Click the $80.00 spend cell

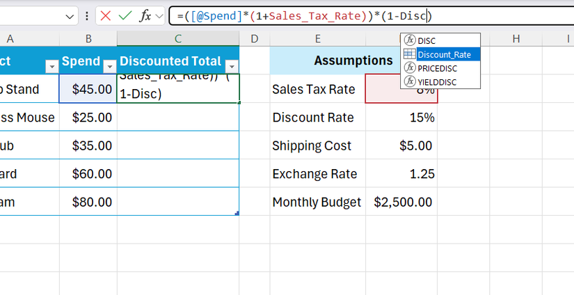click(88, 202)
